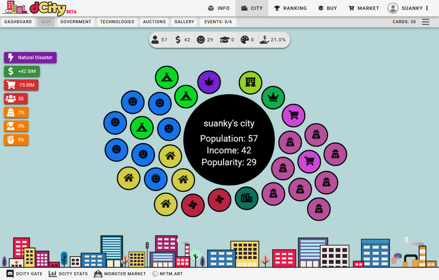Open the Government tab

click(x=75, y=22)
